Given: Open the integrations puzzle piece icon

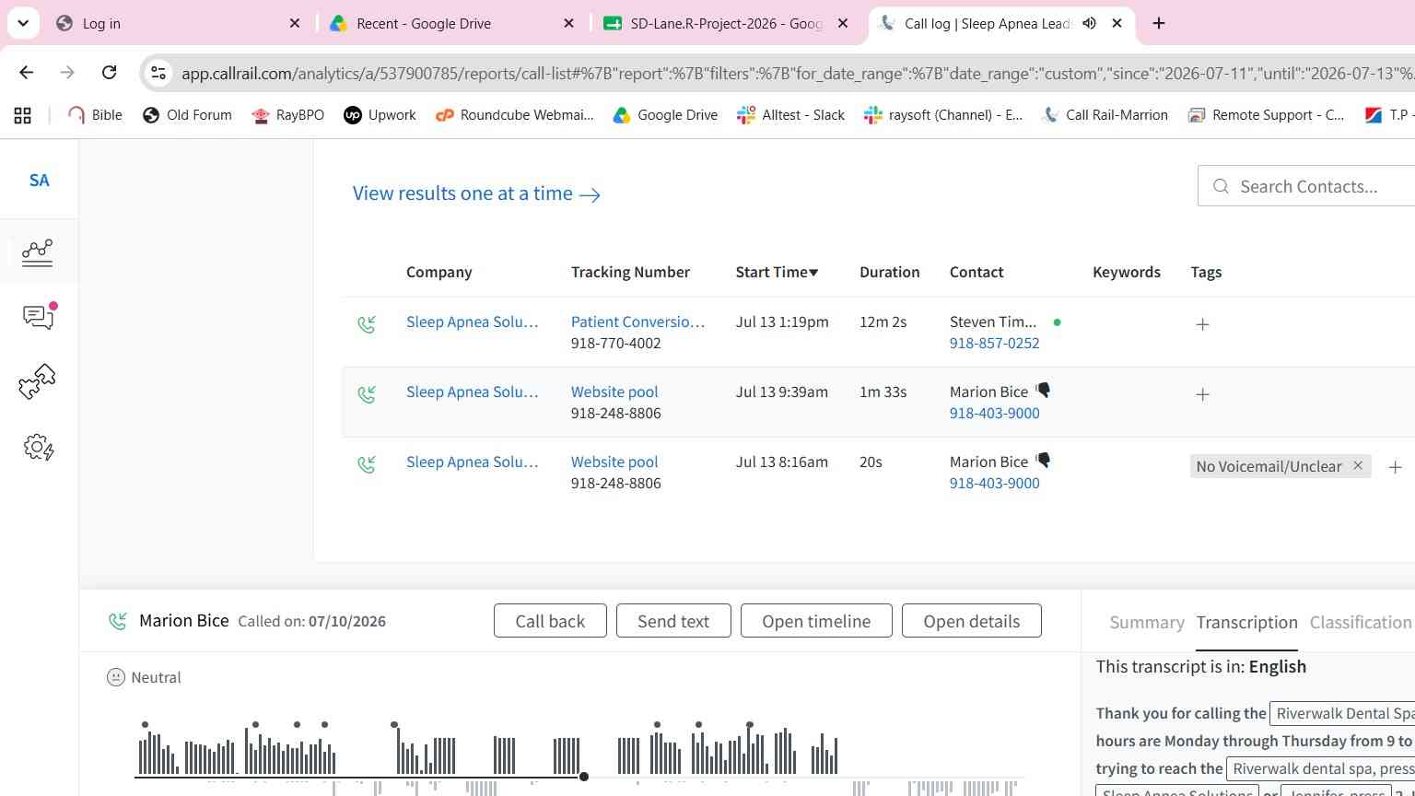Looking at the screenshot, I should (38, 381).
